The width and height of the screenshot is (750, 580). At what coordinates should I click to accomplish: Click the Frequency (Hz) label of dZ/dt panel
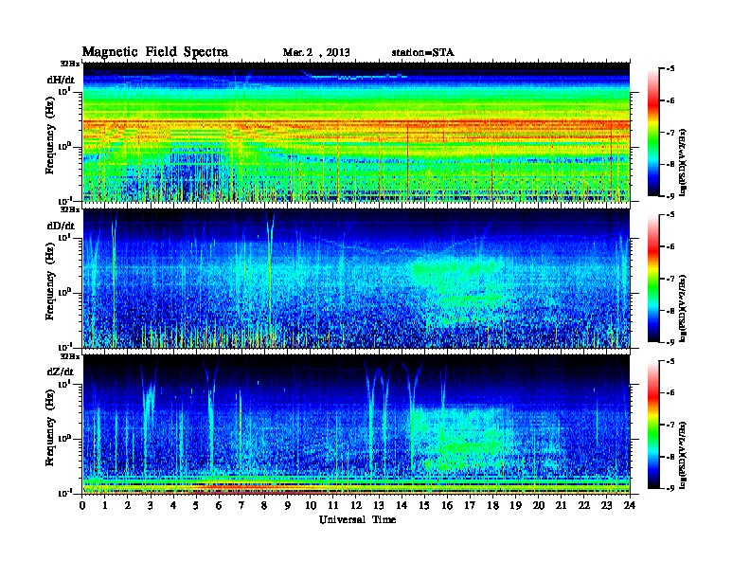[x=50, y=427]
